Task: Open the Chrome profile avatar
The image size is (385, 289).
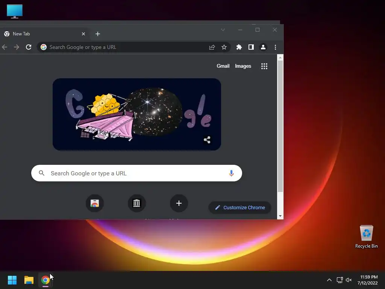Action: point(263,47)
